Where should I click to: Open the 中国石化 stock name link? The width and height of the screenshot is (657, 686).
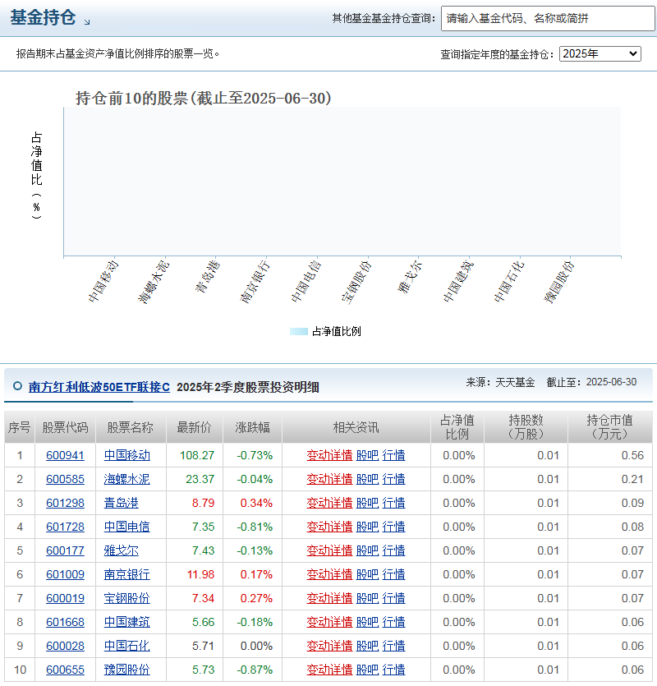pyautogui.click(x=126, y=646)
